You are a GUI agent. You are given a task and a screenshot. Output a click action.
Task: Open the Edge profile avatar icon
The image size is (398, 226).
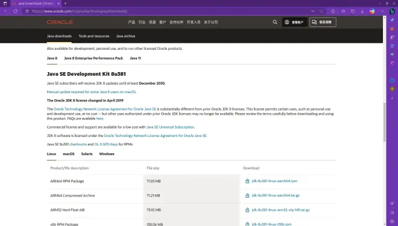coord(372,11)
